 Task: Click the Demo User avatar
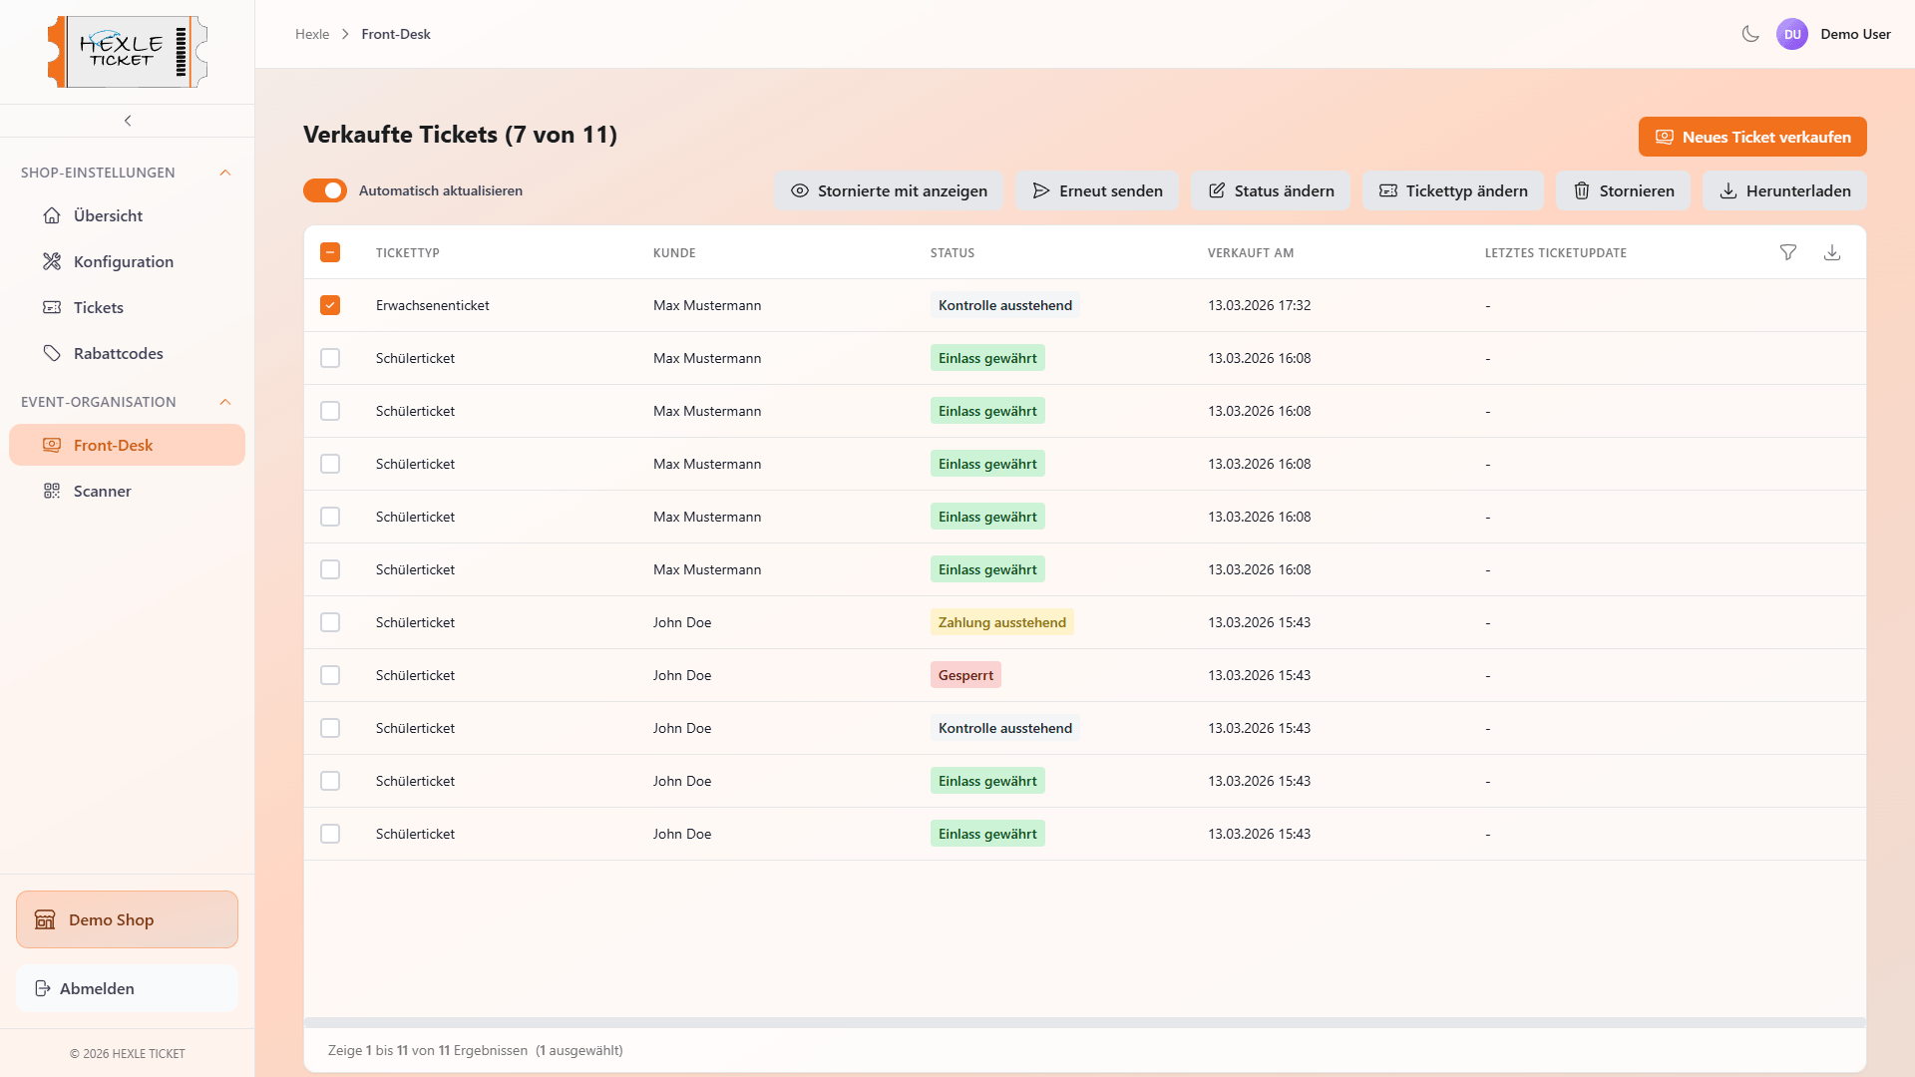(x=1792, y=34)
